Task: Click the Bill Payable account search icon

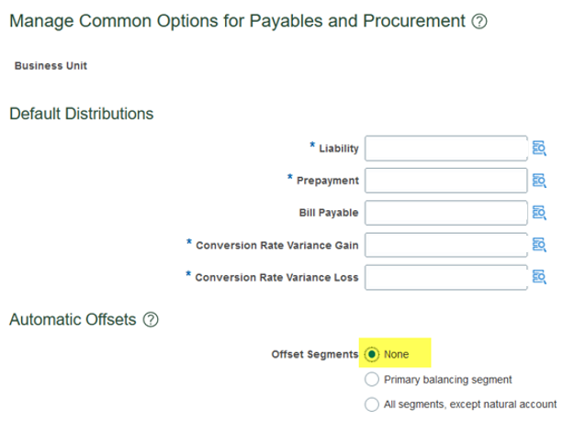Action: point(539,213)
